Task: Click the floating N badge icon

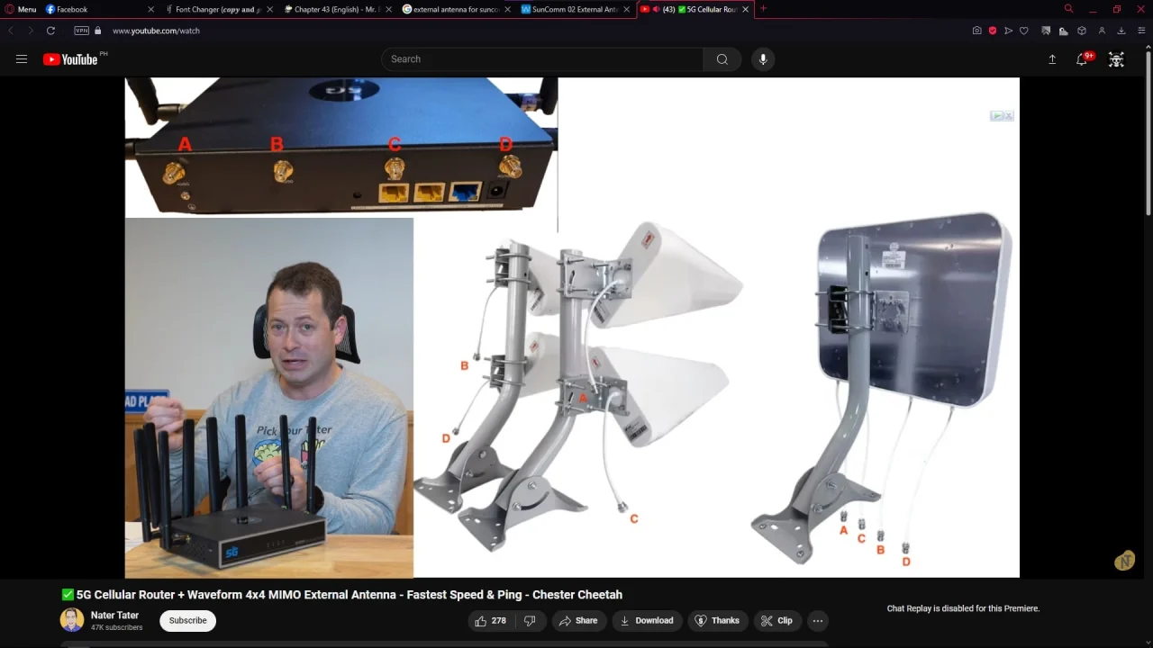Action: [1124, 561]
